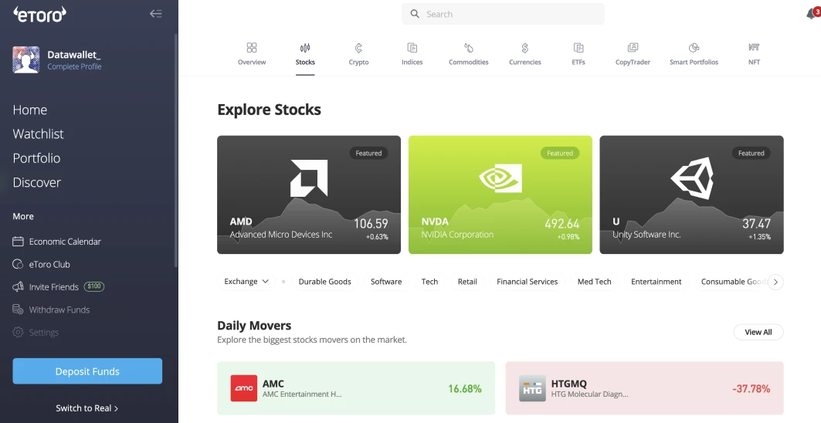Click Switch to Real
Image resolution: width=821 pixels, height=423 pixels.
click(87, 408)
